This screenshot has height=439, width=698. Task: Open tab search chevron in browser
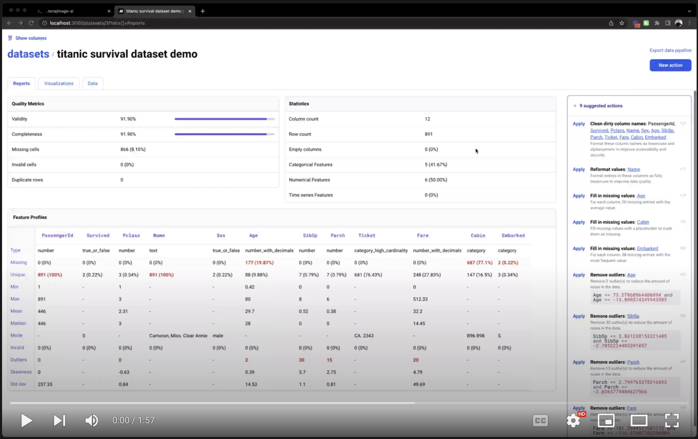[x=689, y=11]
